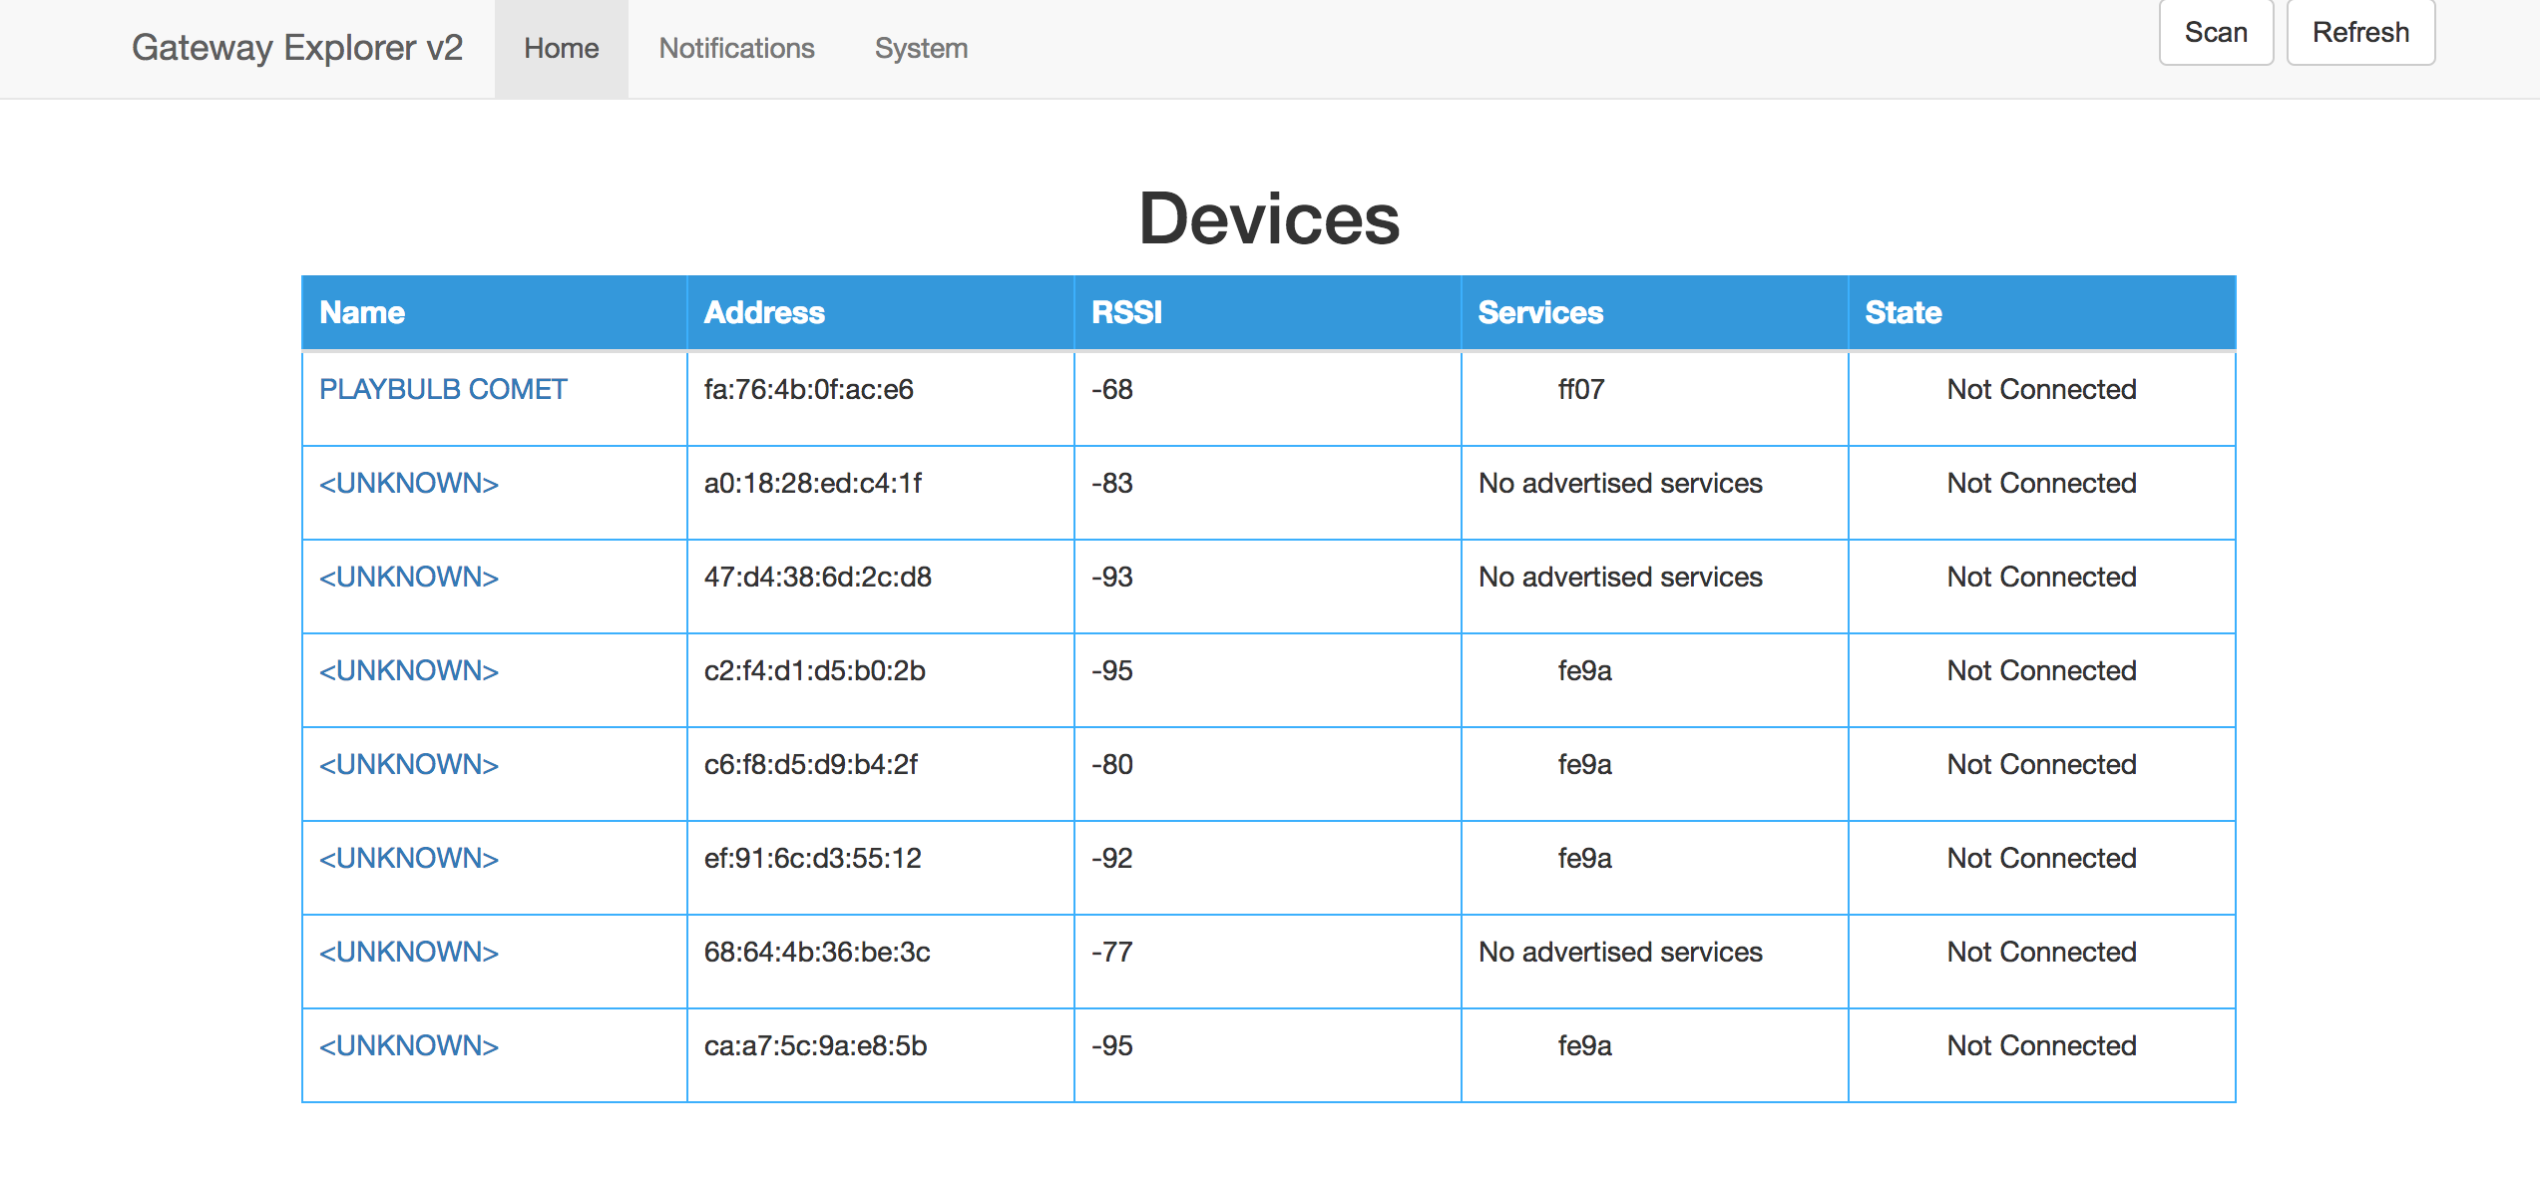The image size is (2540, 1187).
Task: Select address c2:f4:d1:d5:b0:2b
Action: click(815, 670)
